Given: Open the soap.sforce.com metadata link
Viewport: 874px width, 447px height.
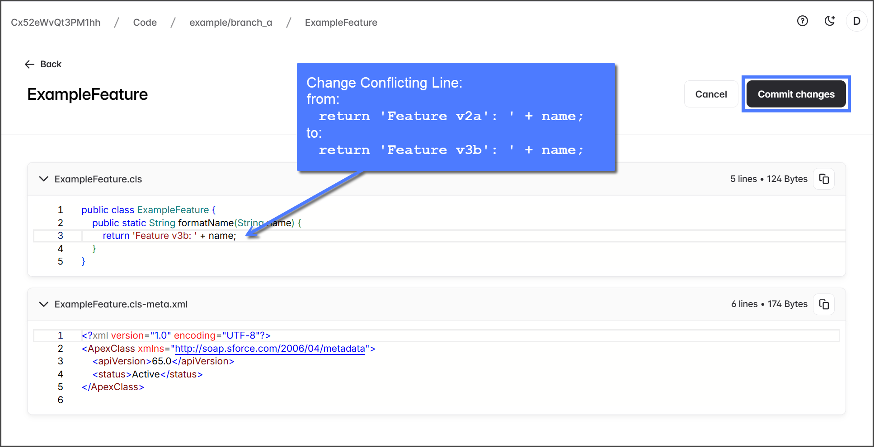Looking at the screenshot, I should pos(270,349).
